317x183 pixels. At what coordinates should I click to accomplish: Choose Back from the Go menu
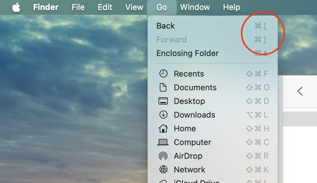[213, 26]
